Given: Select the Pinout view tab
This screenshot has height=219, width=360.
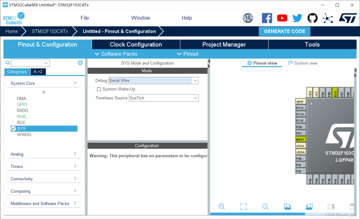Looking at the screenshot, I should tap(262, 63).
